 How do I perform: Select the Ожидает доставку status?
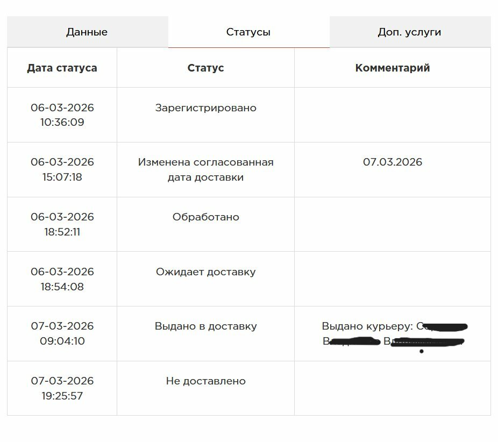(x=205, y=272)
